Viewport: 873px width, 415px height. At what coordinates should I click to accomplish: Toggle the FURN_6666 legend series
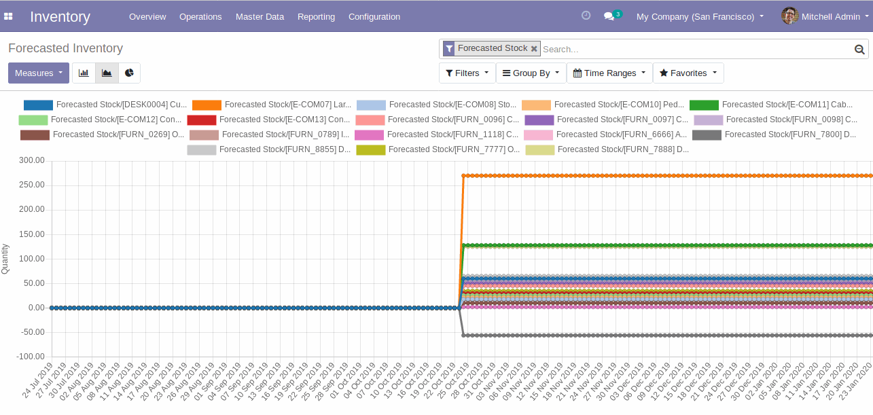click(605, 135)
